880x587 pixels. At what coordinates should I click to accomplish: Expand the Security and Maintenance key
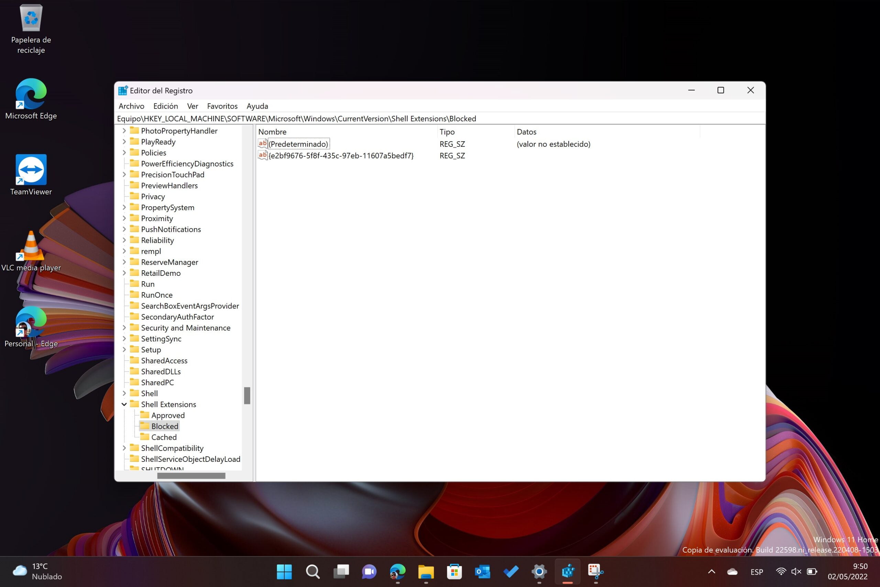(x=124, y=328)
